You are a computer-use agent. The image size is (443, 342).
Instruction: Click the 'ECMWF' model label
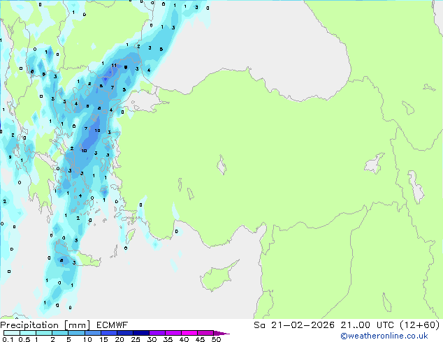tap(112, 325)
